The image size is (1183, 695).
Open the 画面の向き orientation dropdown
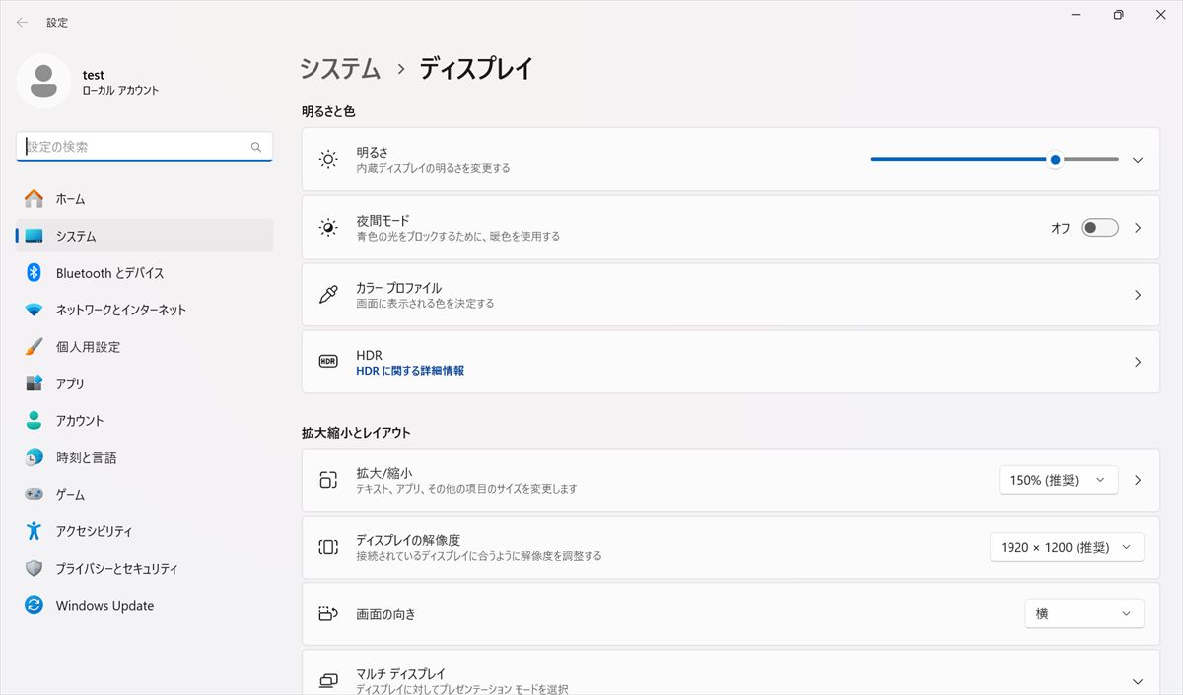coord(1083,613)
